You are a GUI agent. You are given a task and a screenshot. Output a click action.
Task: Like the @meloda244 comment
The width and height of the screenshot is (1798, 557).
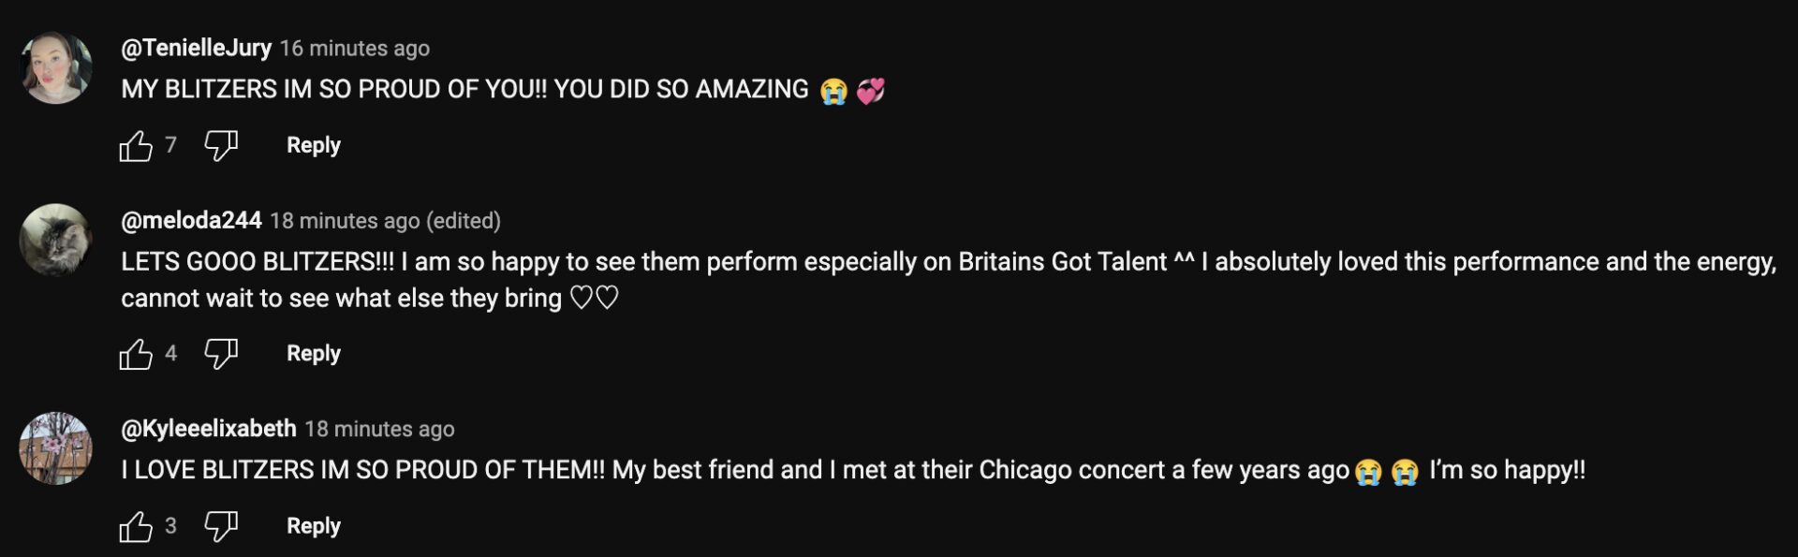coord(136,354)
